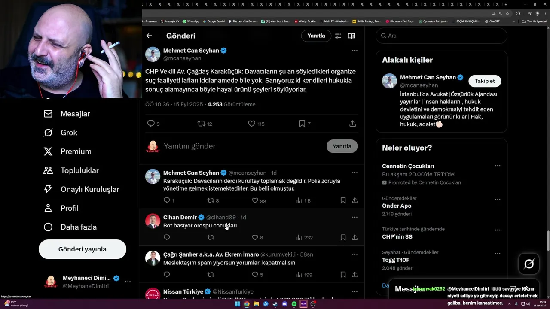This screenshot has height=309, width=550.
Task: Bookmark the main post with 7 bookmarks
Action: [x=302, y=124]
